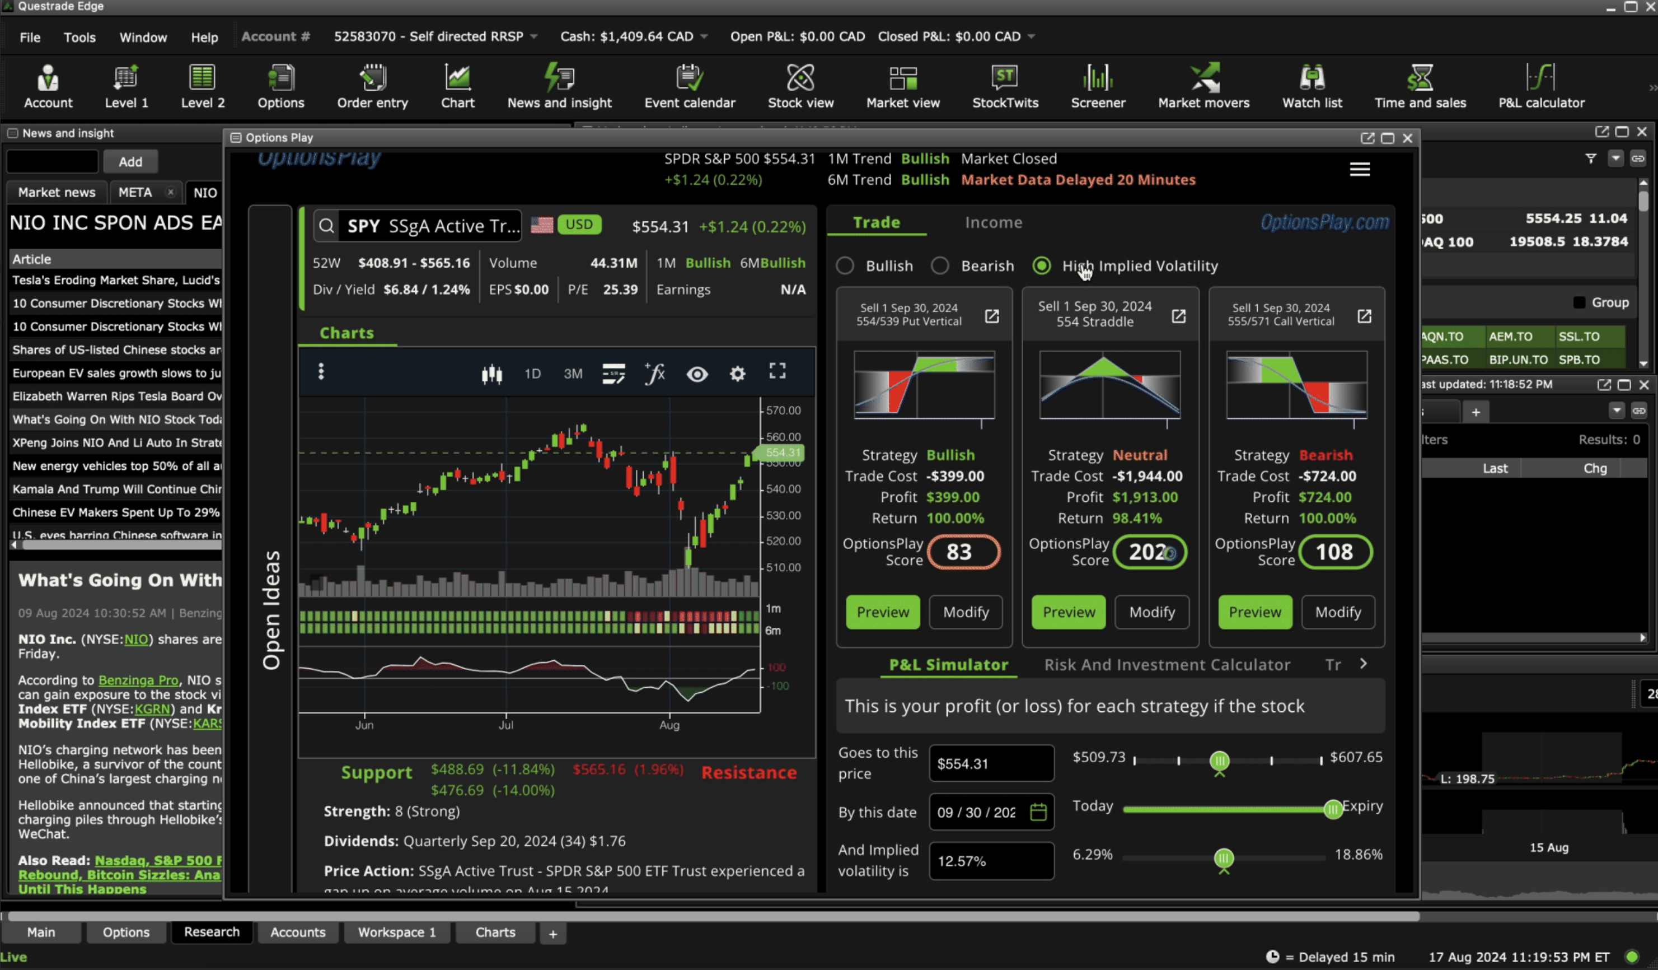Viewport: 1658px width, 970px height.
Task: Add an indicator with the fx icon
Action: (x=654, y=373)
